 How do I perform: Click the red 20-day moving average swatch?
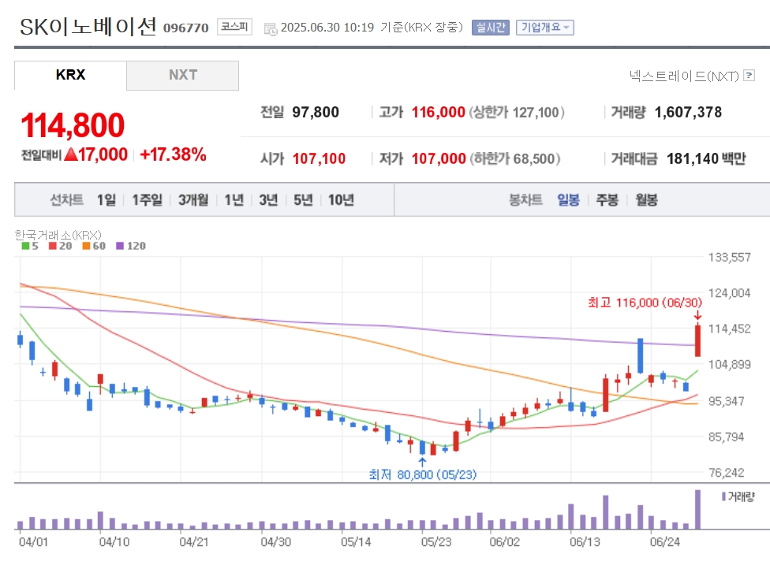[x=53, y=246]
